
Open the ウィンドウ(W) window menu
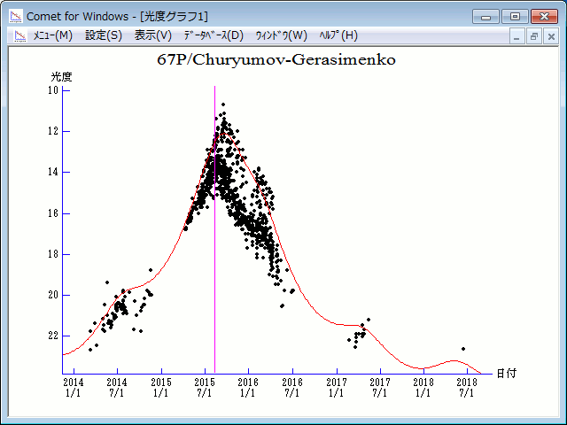pyautogui.click(x=282, y=35)
